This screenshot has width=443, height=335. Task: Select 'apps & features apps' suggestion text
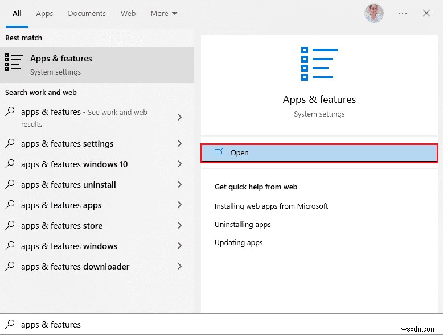tap(61, 205)
